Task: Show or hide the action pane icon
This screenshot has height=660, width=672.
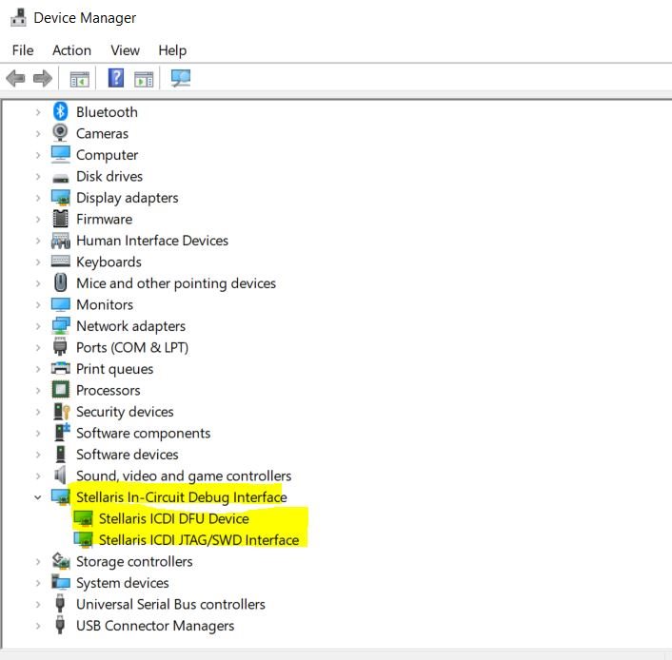Action: (x=144, y=79)
